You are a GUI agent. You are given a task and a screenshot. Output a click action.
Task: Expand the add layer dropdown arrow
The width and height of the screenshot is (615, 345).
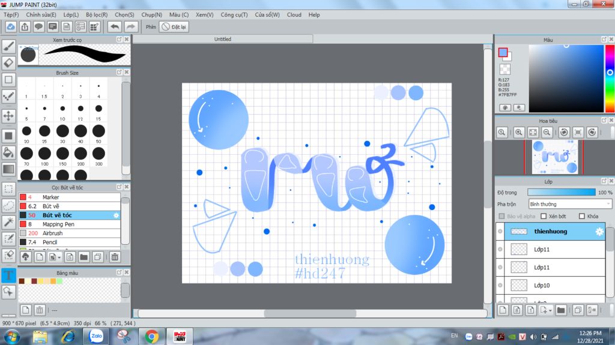pos(550,310)
